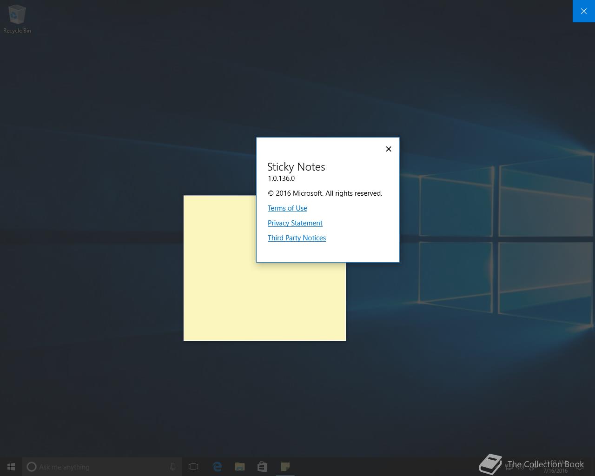Click the blue close button at top-right corner

(x=584, y=11)
